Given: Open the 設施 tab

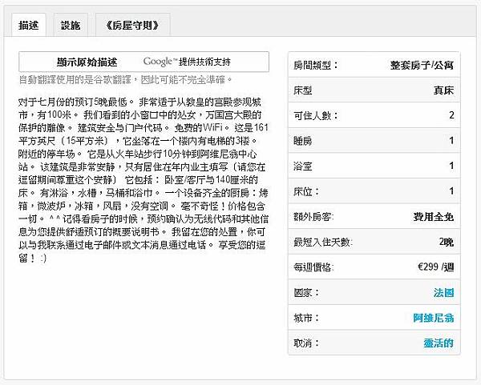Looking at the screenshot, I should pos(71,25).
